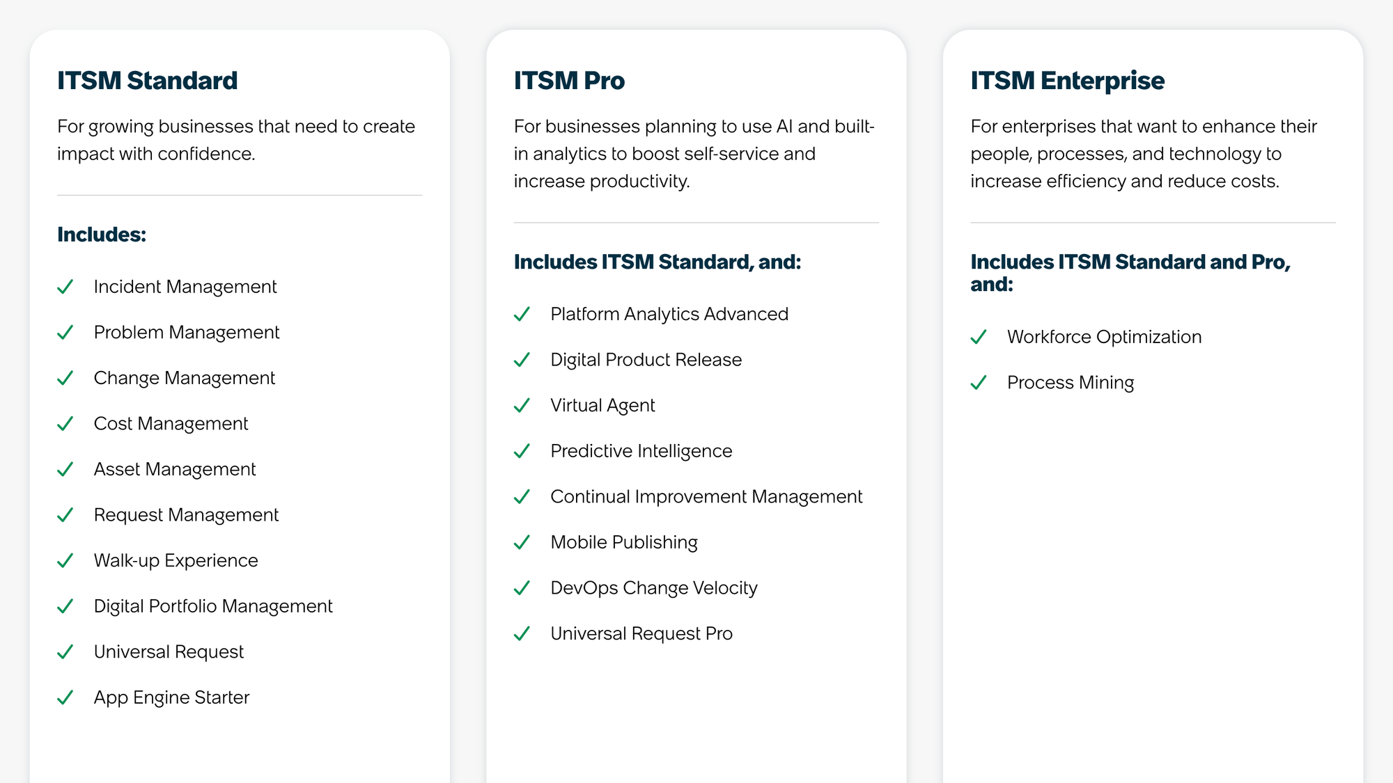The image size is (1393, 783).
Task: Click the Universal Request text in Standard
Action: (169, 652)
